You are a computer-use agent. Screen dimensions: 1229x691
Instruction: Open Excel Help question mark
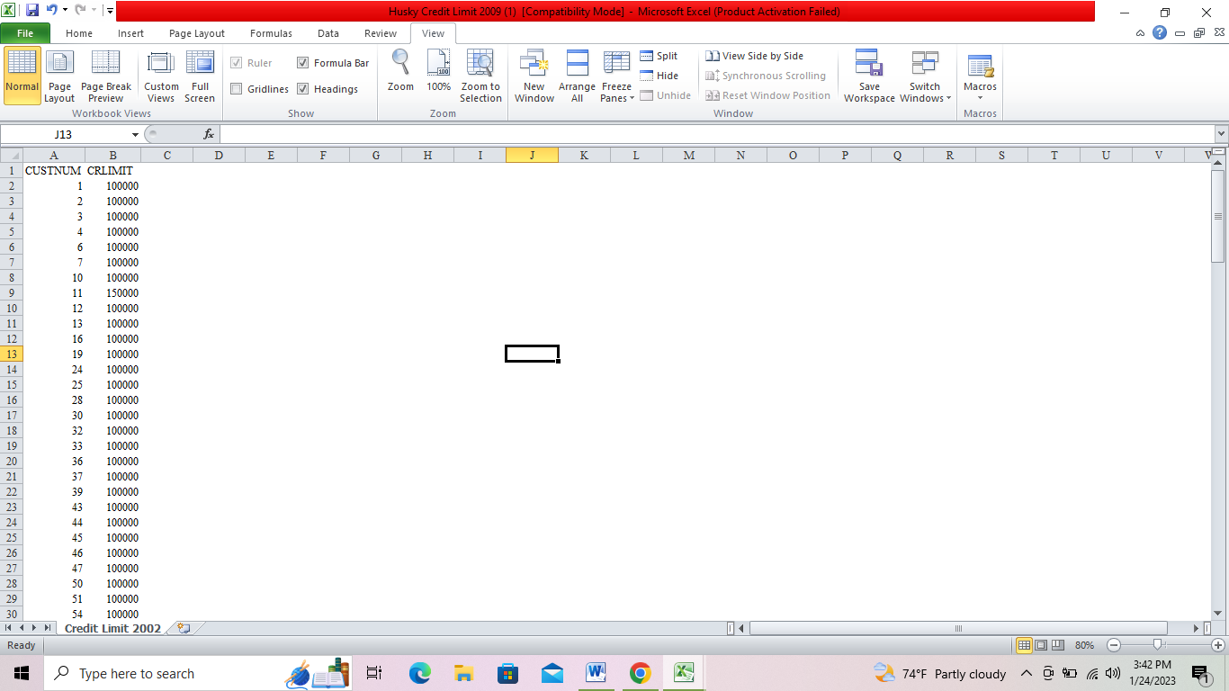1160,32
